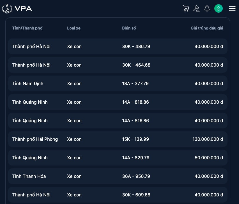The image size is (239, 204).
Task: Open the green user profile avatar
Action: pyautogui.click(x=219, y=8)
